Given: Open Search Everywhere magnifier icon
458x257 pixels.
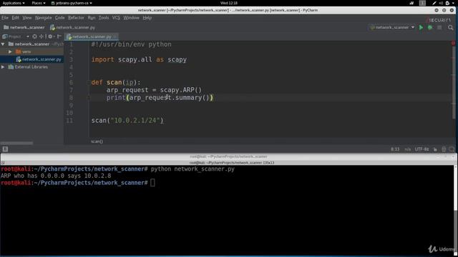Looking at the screenshot, I should [451, 27].
